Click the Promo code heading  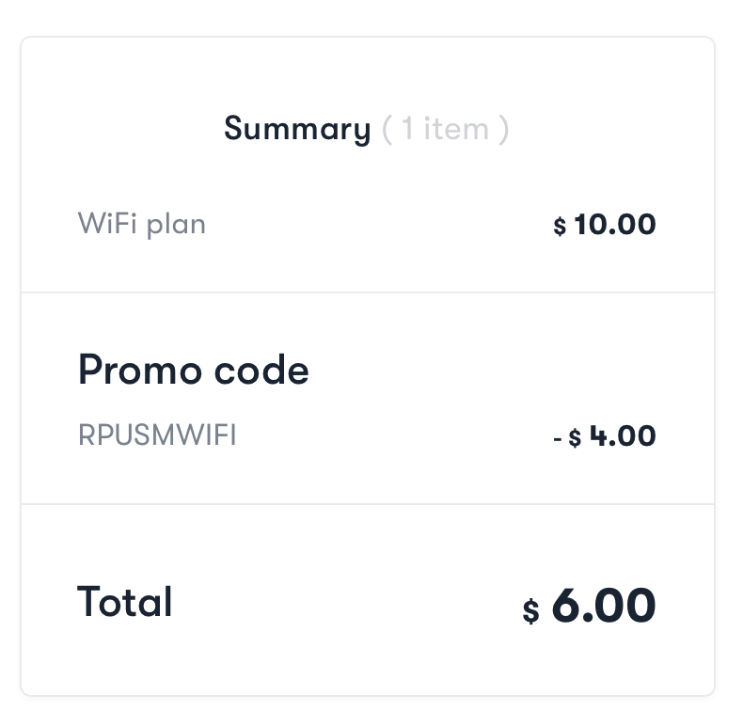(194, 371)
